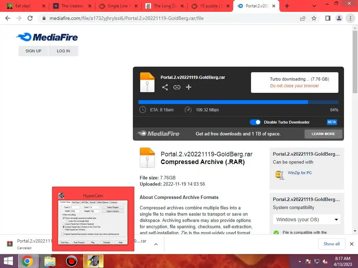This screenshot has height=268, width=358.
Task: Click the network tray icon
Action: coord(317,261)
